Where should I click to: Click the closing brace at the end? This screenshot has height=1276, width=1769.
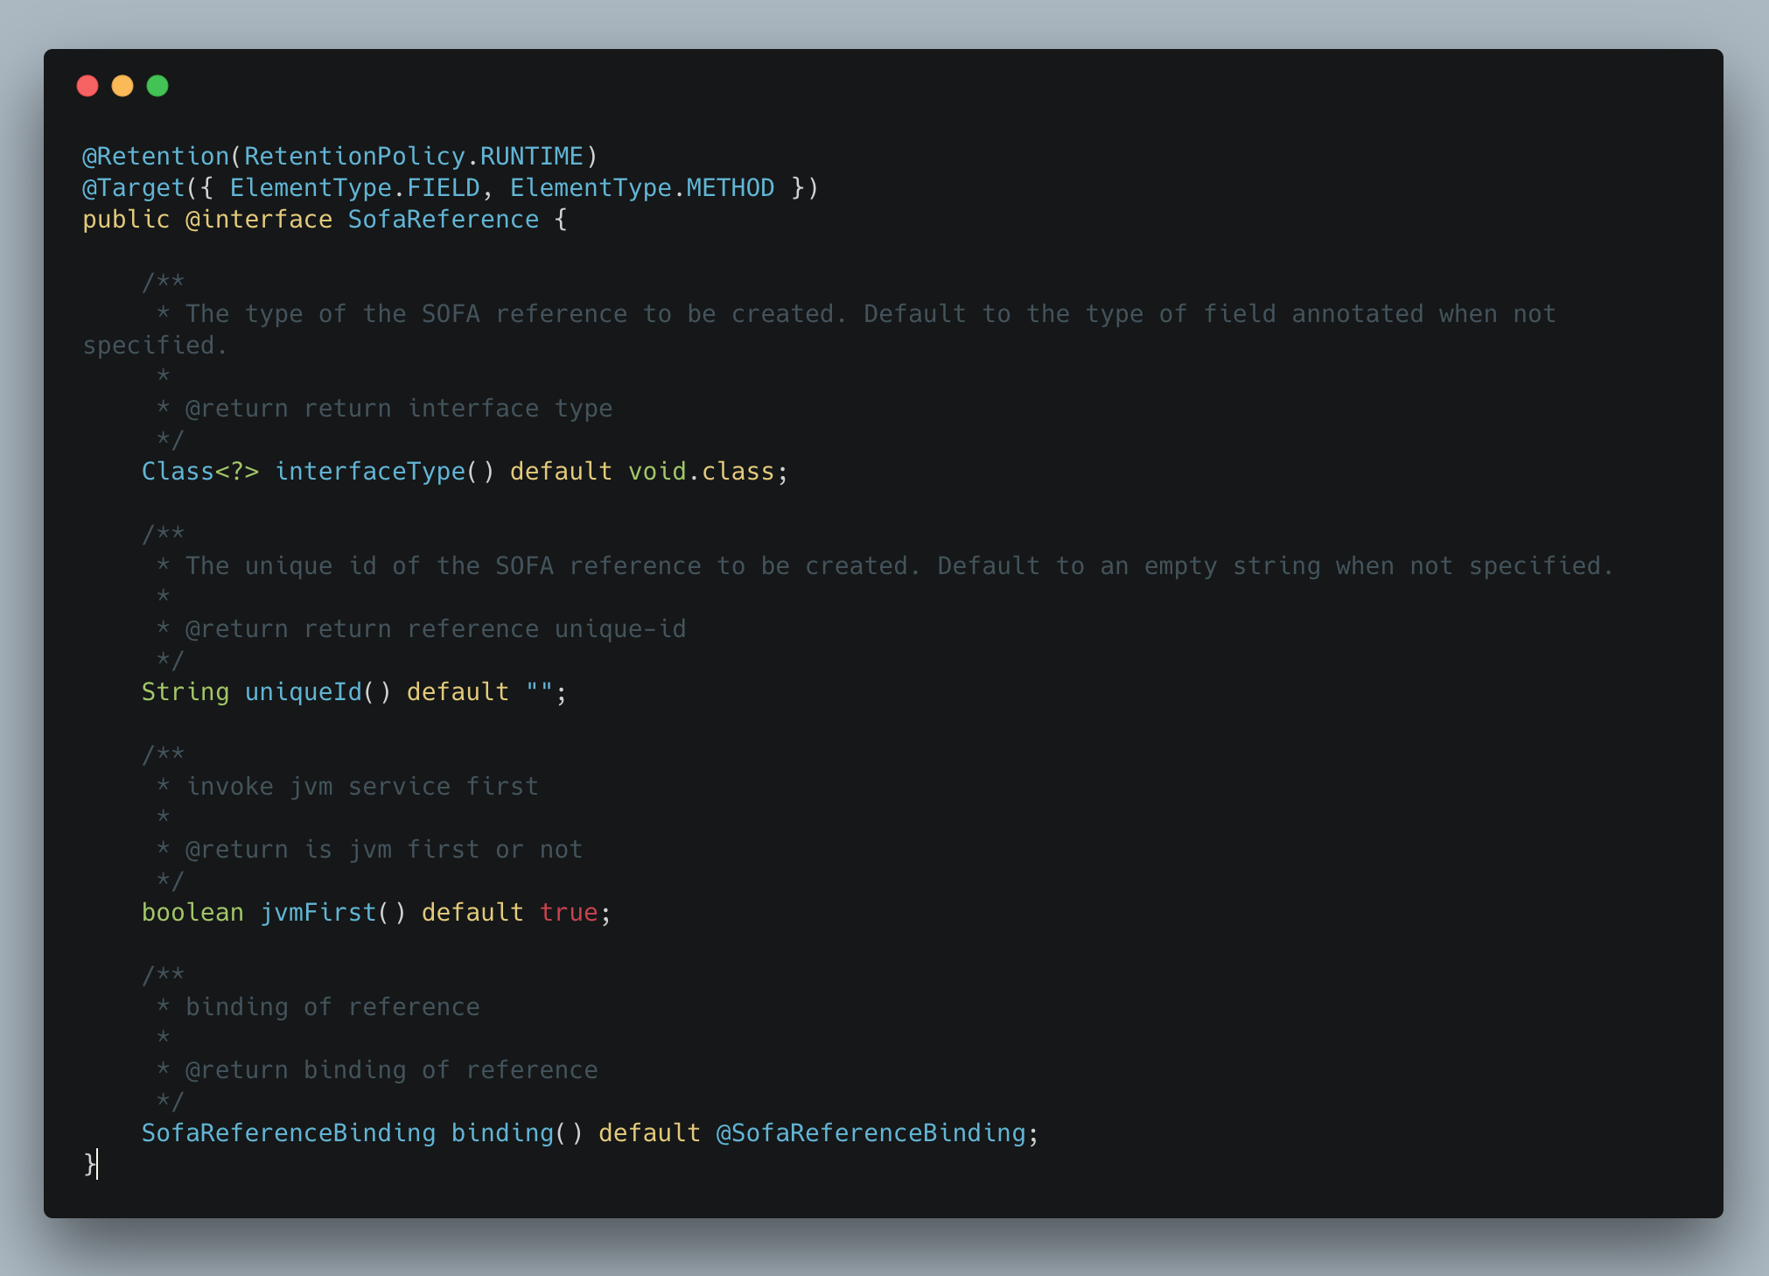click(x=89, y=1164)
